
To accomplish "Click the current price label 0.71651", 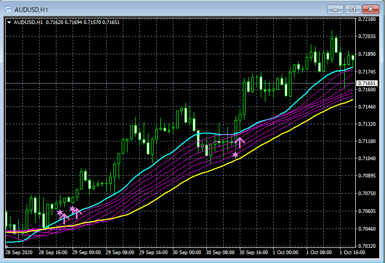I will click(367, 83).
